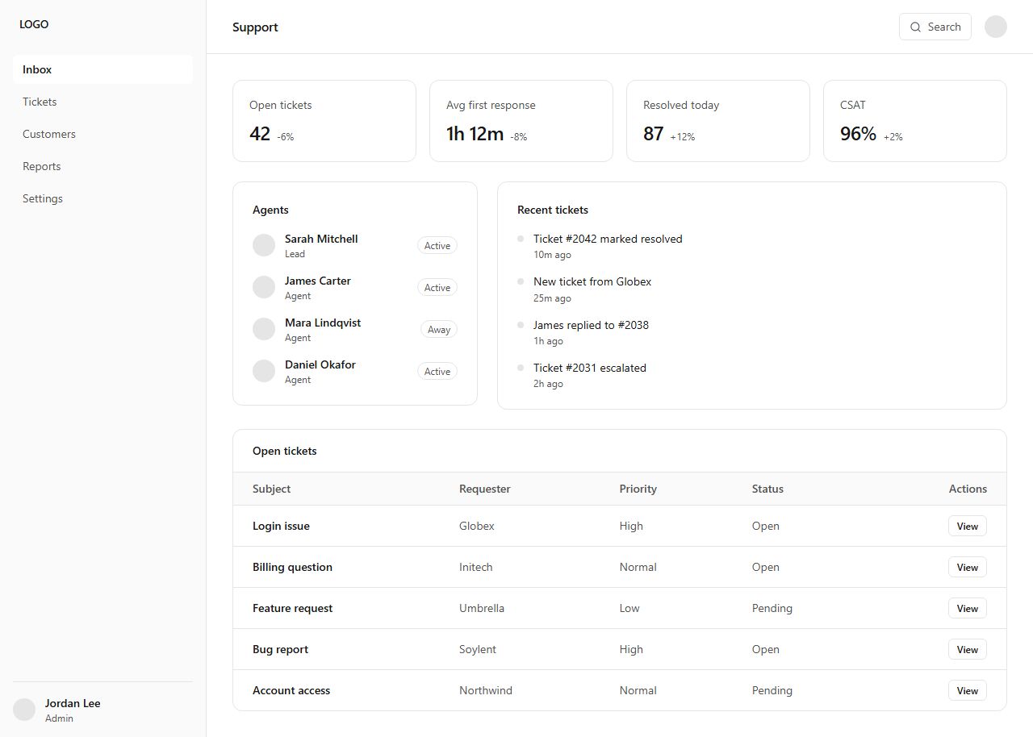
Task: Click Sarah Mitchell's Active badge
Action: (x=437, y=245)
